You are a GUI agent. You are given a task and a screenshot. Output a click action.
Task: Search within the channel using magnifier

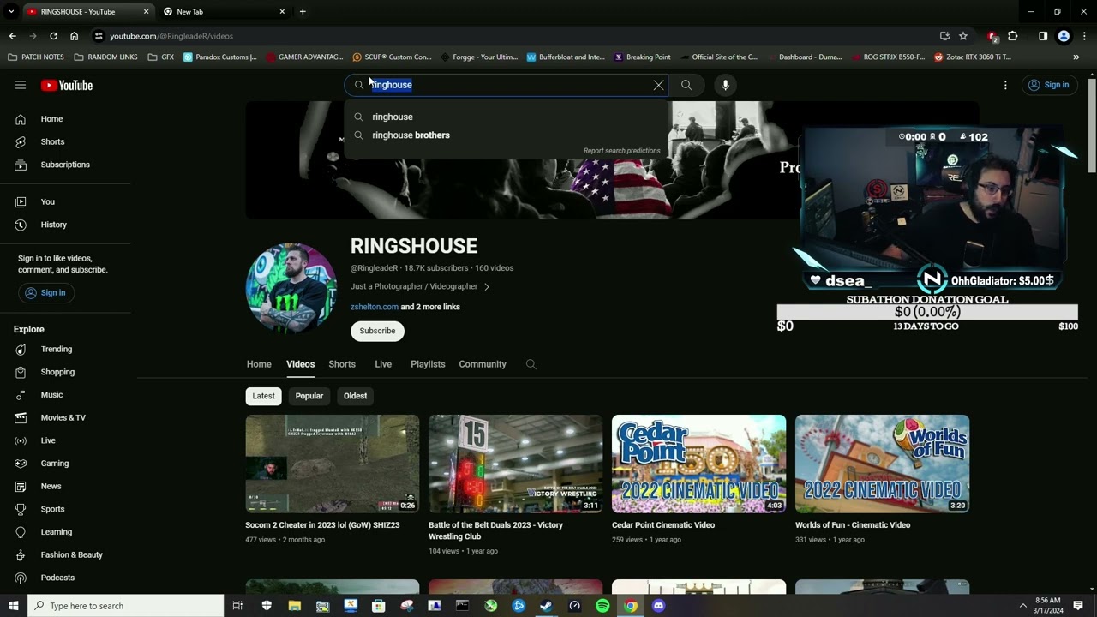point(531,364)
